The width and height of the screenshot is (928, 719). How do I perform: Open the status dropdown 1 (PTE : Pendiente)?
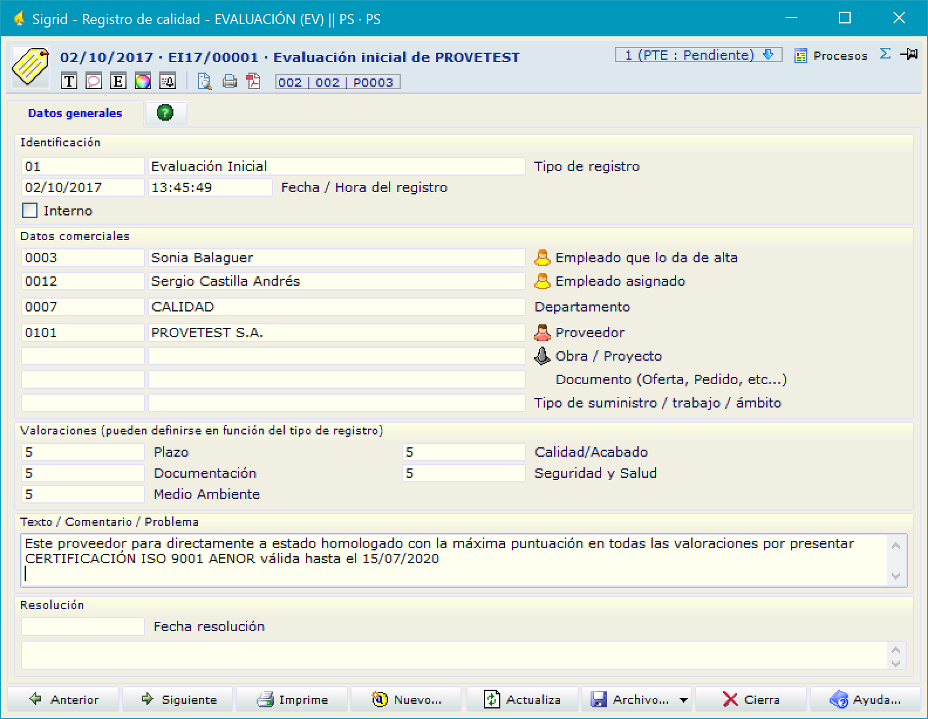pyautogui.click(x=699, y=55)
